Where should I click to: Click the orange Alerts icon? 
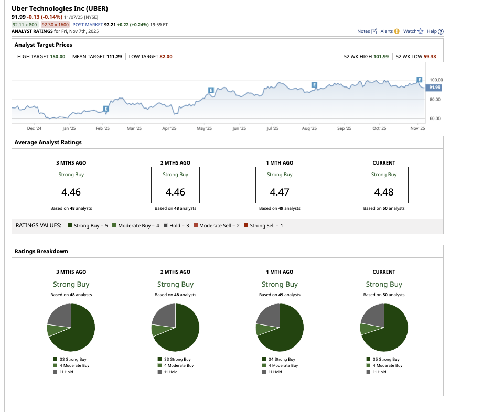coord(396,31)
